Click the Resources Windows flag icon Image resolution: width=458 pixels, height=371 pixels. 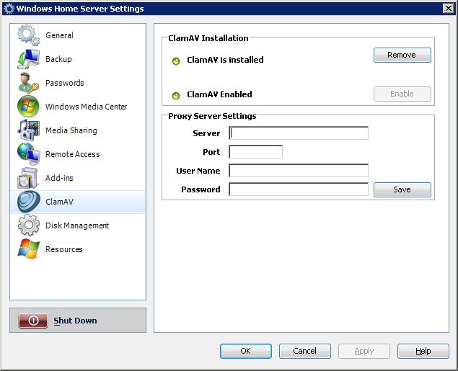(x=28, y=249)
